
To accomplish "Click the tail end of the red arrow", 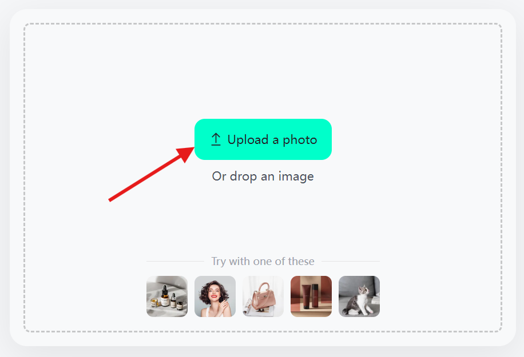I will click(111, 199).
